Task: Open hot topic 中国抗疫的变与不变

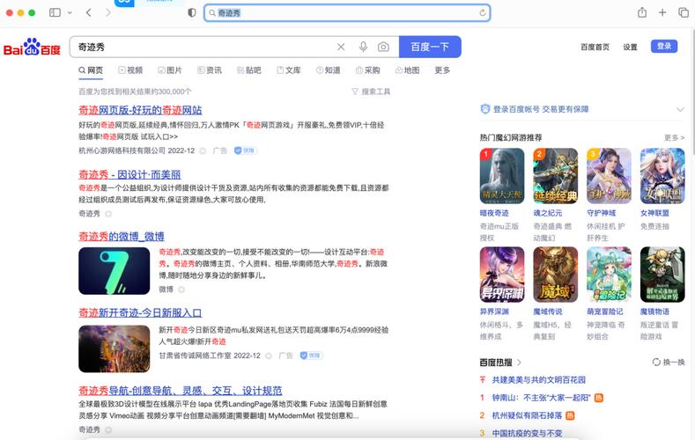Action: tap(527, 433)
